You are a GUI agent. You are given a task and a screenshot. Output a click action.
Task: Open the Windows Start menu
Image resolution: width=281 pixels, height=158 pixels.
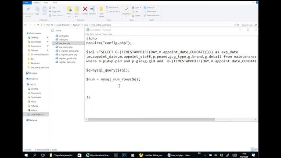point(26,155)
